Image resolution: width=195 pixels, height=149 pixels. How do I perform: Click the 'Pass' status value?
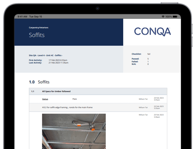tap(75, 99)
